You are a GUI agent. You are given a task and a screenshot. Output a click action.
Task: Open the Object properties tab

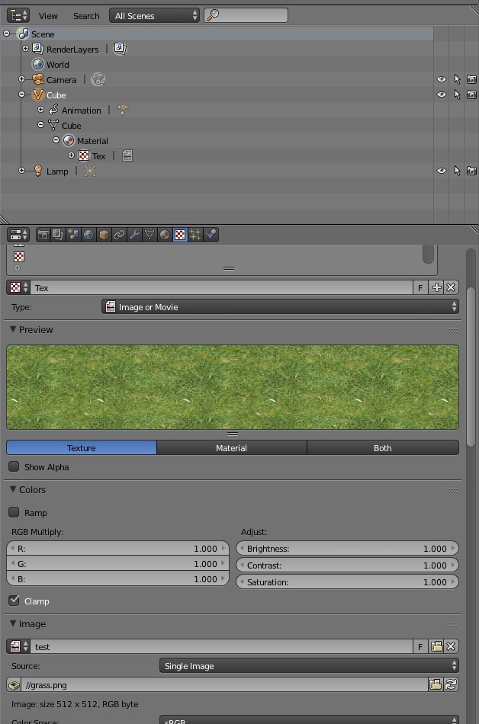tap(104, 235)
